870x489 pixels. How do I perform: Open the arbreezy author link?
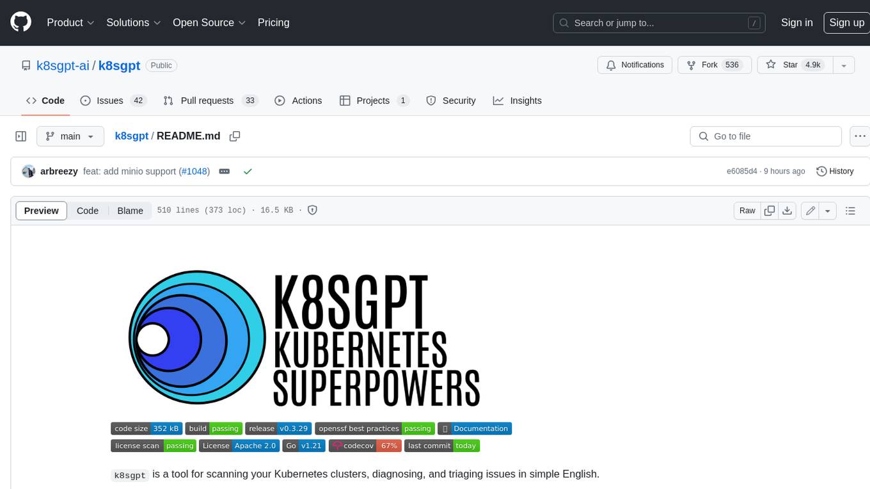(x=59, y=172)
